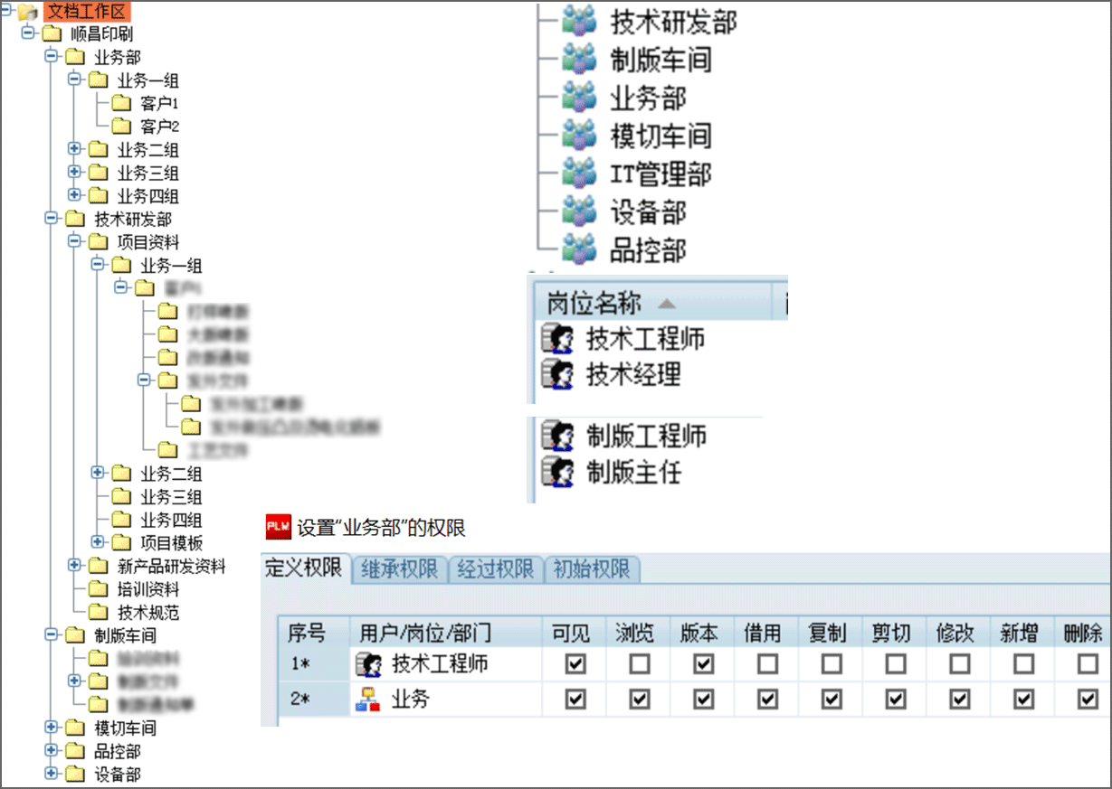Select the 技术经理 position icon

(x=557, y=374)
